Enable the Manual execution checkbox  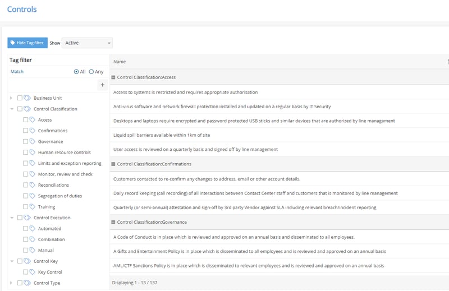pyautogui.click(x=25, y=251)
